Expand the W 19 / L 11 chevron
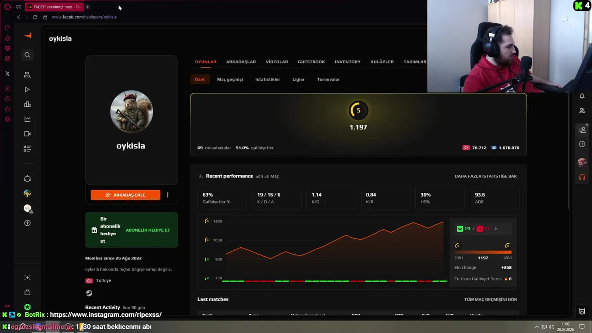Screen dimensions: 592x333 pos(496,229)
